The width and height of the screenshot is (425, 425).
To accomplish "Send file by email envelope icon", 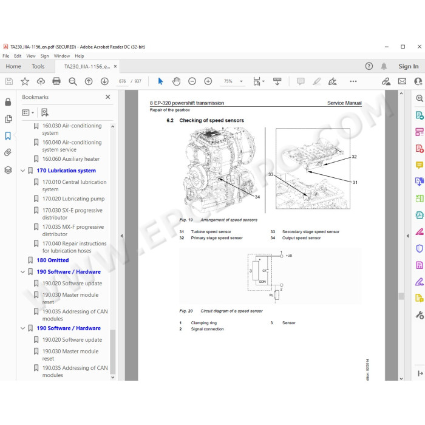I will coord(402,81).
